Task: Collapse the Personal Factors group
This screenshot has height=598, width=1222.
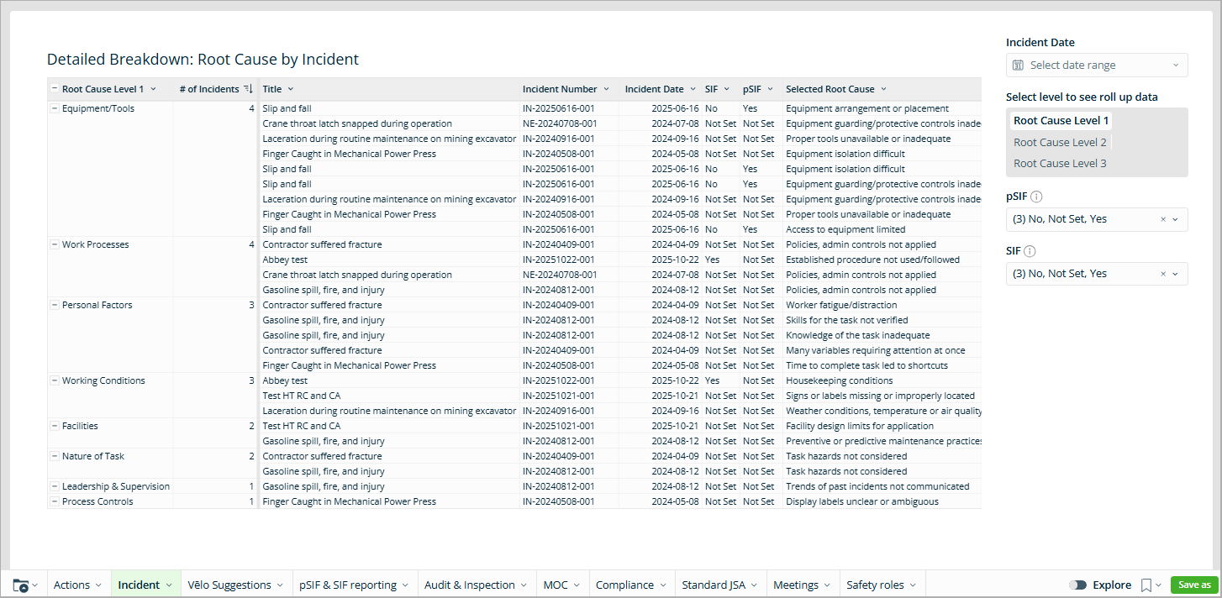Action: click(55, 305)
